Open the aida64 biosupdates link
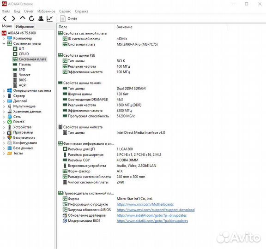 pos(152,221)
